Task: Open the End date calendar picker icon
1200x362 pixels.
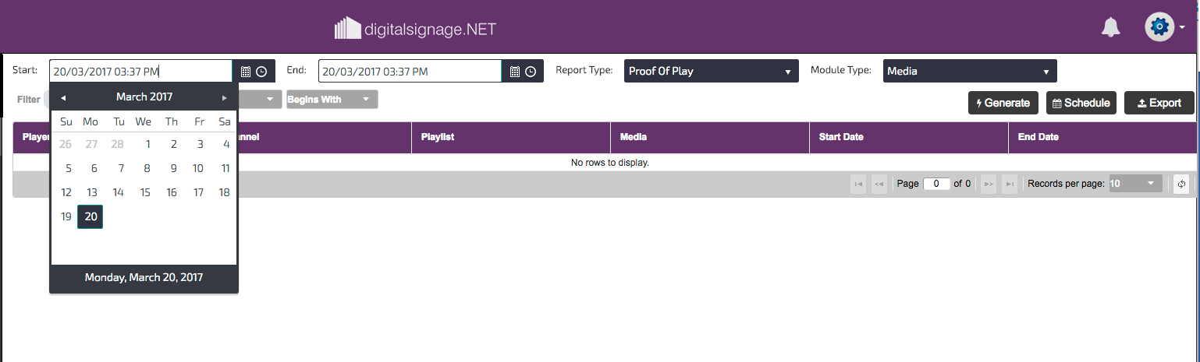Action: coord(514,72)
